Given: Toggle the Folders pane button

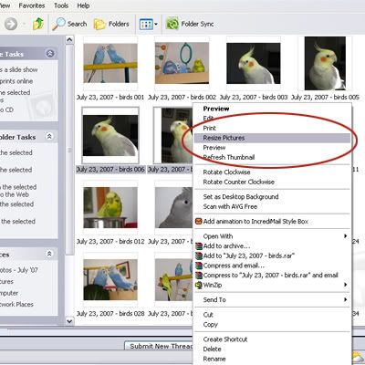Looking at the screenshot, I should (x=111, y=24).
